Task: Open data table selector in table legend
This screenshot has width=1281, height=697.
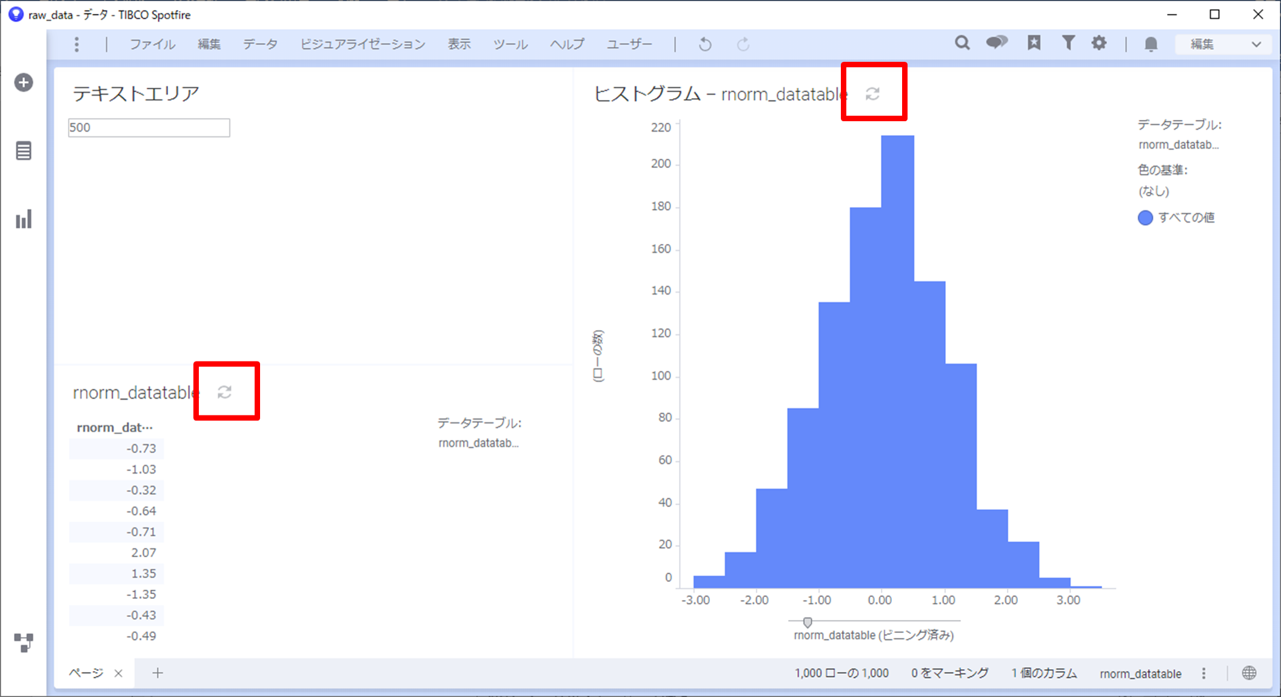Action: [x=478, y=443]
